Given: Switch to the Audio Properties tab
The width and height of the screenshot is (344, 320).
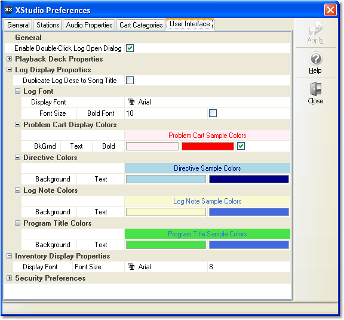Looking at the screenshot, I should [89, 25].
